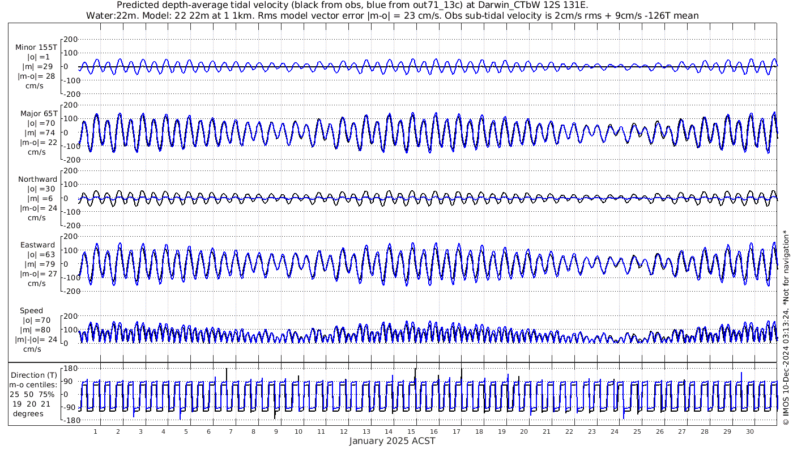Click "|m-o|= 22" in the Major panel
Screen dimensions: 793x453
38,142
